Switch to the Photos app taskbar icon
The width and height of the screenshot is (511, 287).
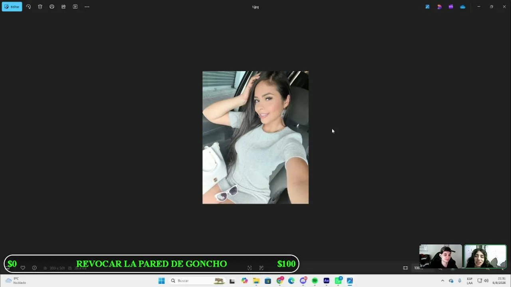pyautogui.click(x=350, y=281)
